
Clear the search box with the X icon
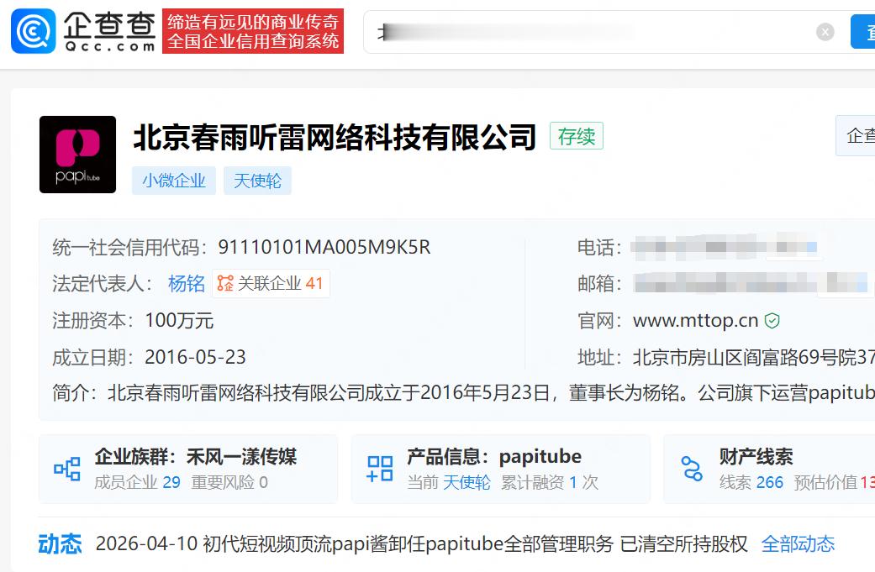click(825, 32)
